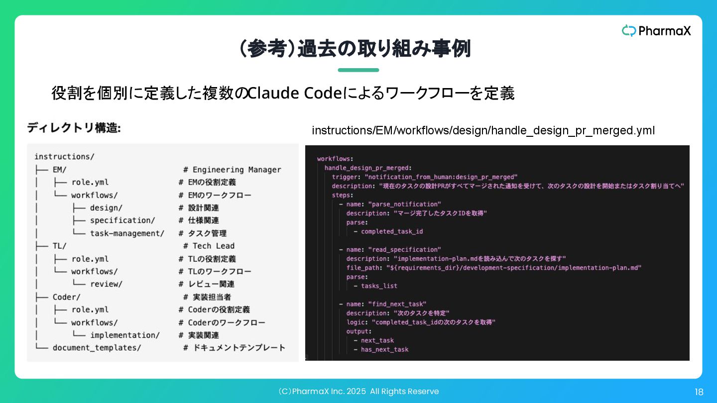Image resolution: width=717 pixels, height=403 pixels.
Task: Click the name: "find_next_task" line
Action: point(383,304)
